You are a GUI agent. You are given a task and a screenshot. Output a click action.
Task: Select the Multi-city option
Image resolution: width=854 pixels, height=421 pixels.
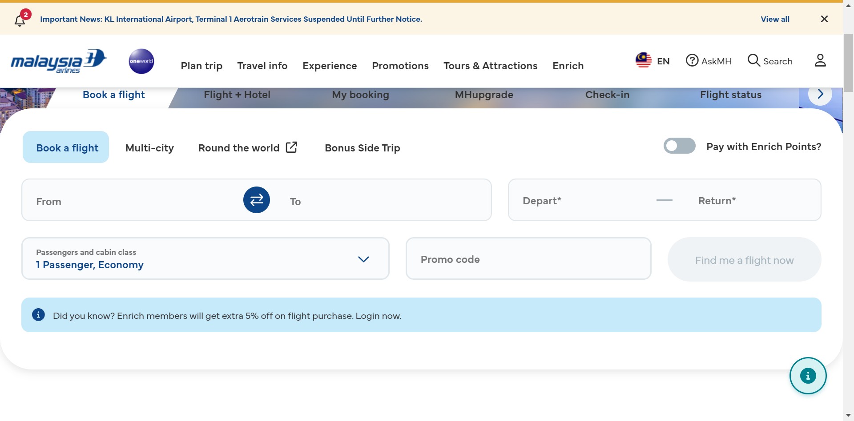click(x=149, y=148)
